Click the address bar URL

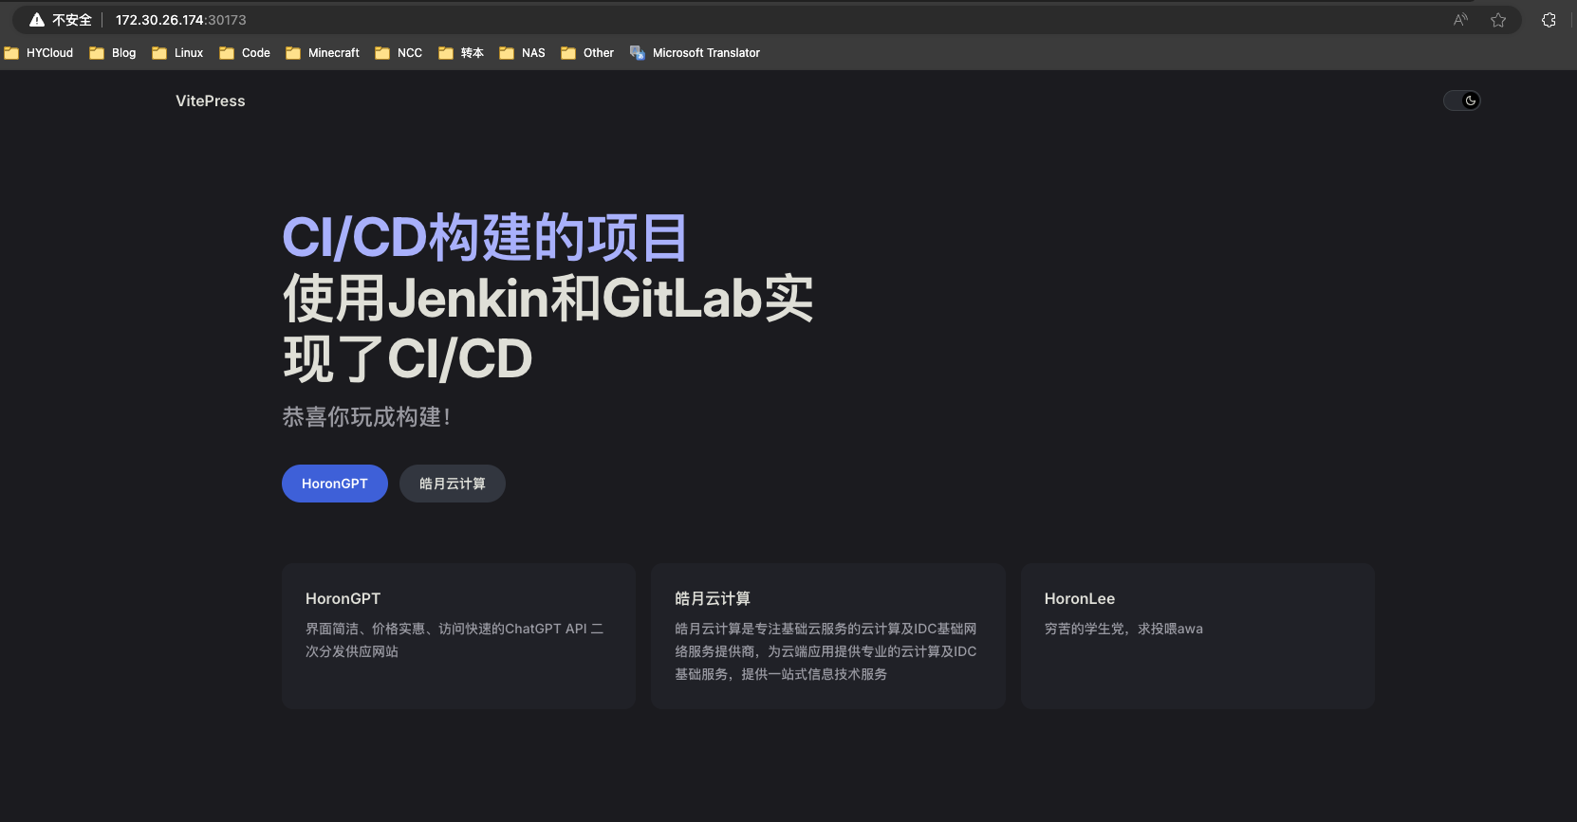[x=180, y=20]
